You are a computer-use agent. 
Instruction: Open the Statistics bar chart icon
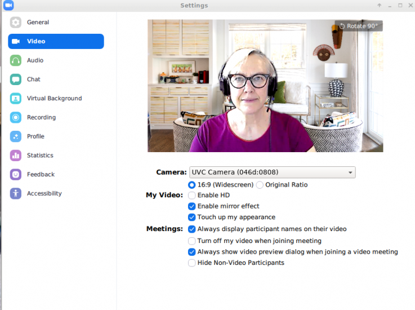tap(16, 156)
